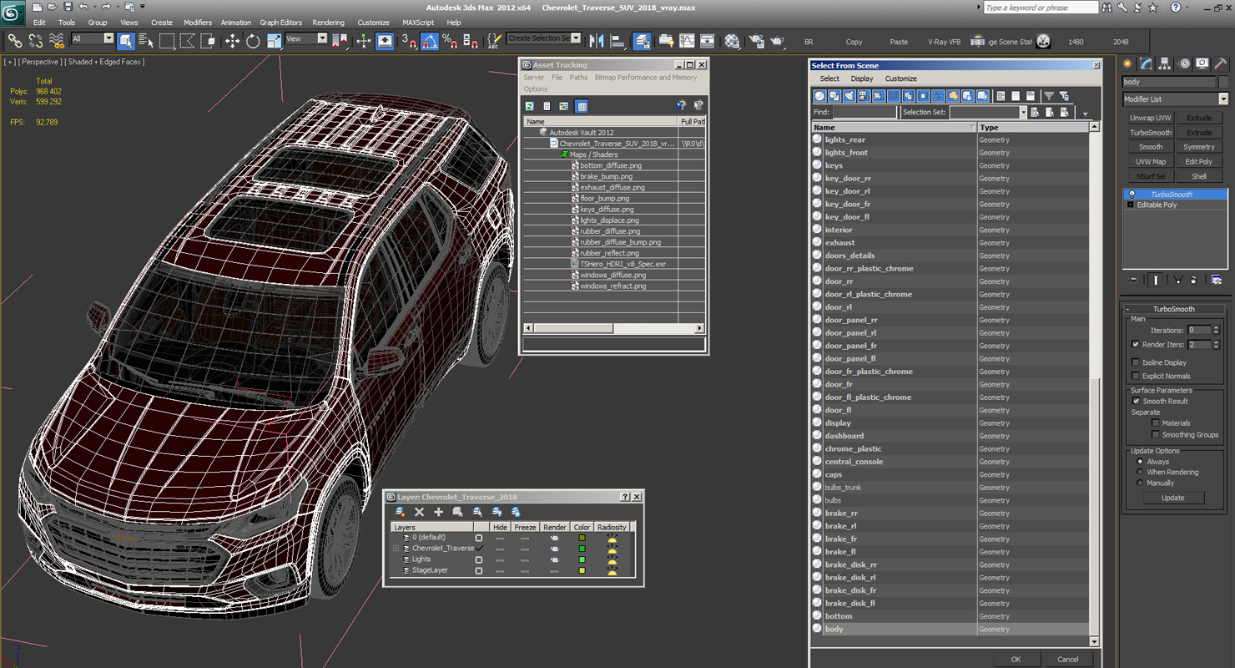Open the Rendering menu
This screenshot has height=668, width=1235.
(328, 23)
